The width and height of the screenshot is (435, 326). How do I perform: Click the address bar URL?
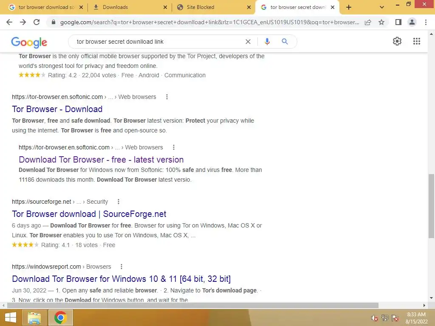[209, 22]
